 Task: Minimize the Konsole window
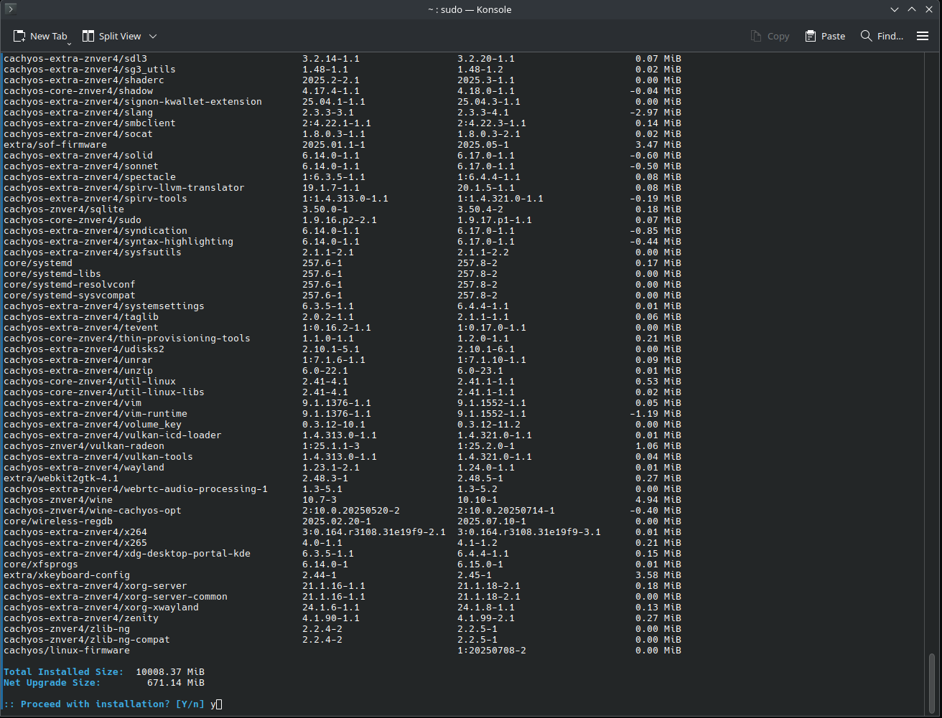point(895,9)
